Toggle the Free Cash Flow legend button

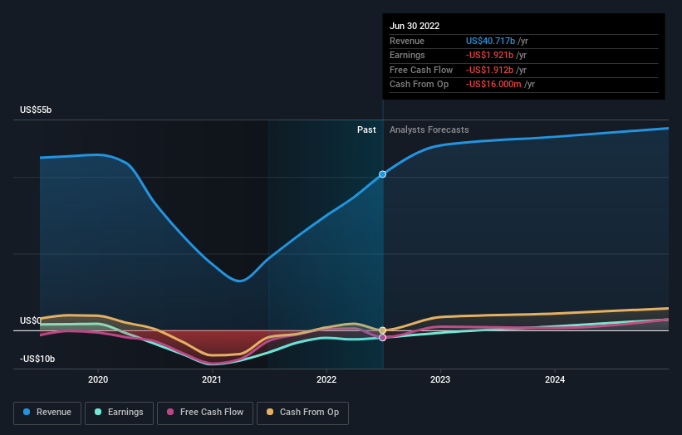(x=205, y=413)
